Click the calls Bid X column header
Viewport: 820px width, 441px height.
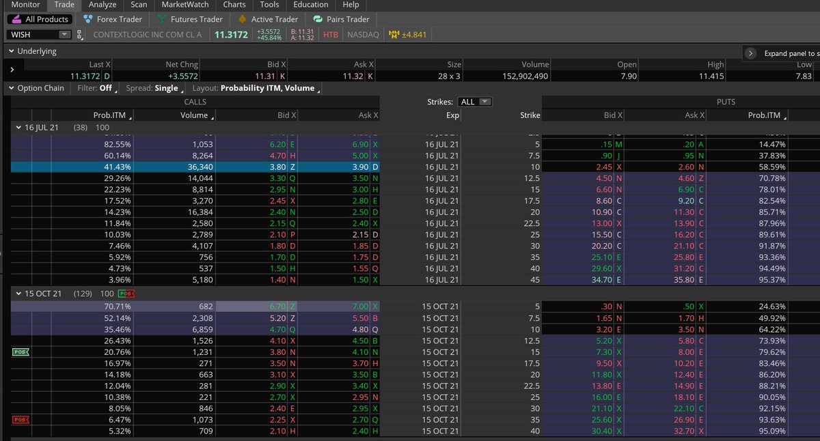[x=287, y=115]
